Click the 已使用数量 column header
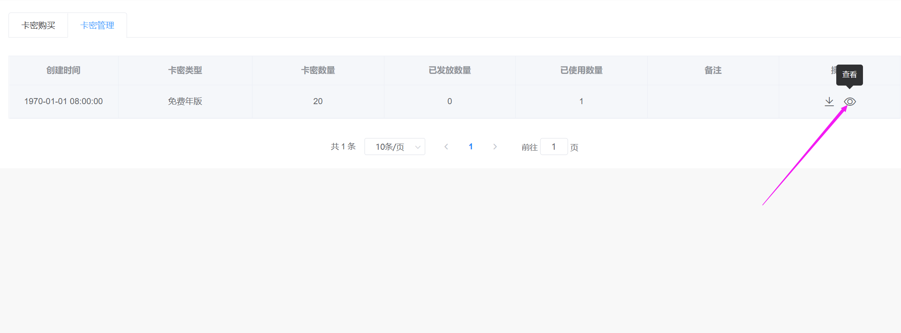 click(581, 70)
